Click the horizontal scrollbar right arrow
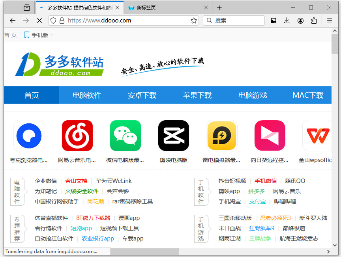 [328, 251]
